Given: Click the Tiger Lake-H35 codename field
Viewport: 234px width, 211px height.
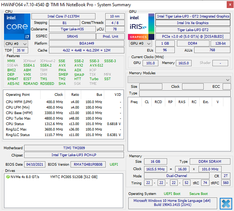Looking at the screenshot, I should [72, 29].
